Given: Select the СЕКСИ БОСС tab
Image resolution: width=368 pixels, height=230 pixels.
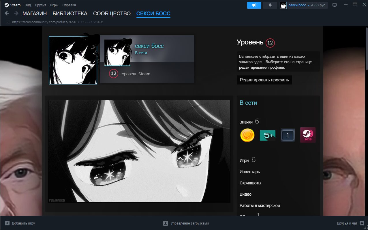Looking at the screenshot, I should pos(153,14).
